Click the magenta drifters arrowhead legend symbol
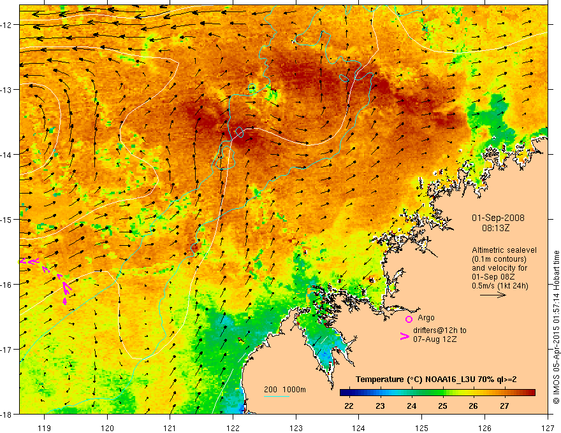 pyautogui.click(x=404, y=336)
